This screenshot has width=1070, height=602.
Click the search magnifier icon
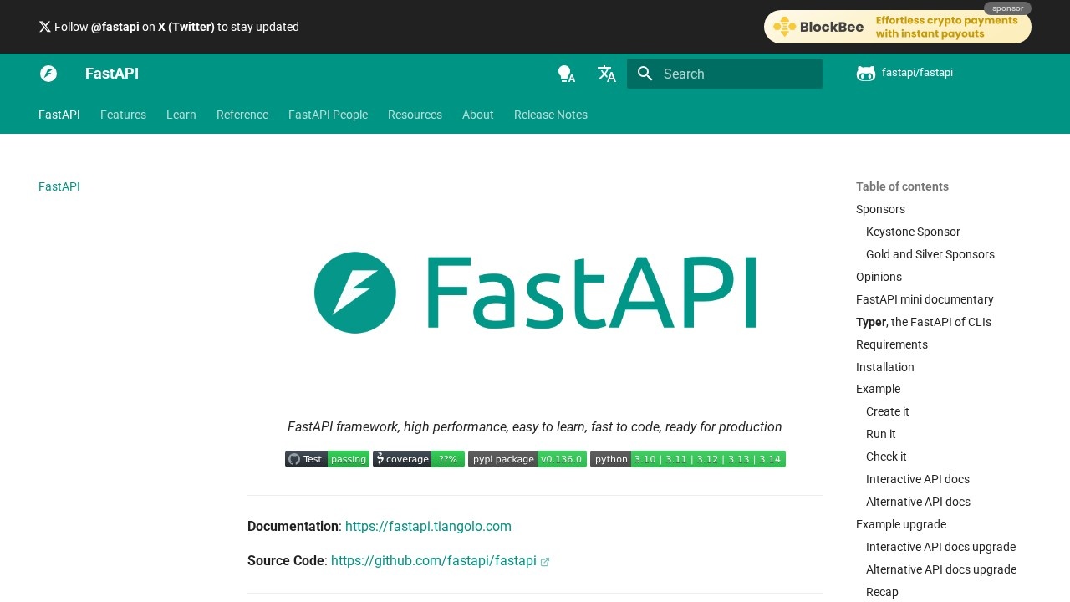(645, 74)
